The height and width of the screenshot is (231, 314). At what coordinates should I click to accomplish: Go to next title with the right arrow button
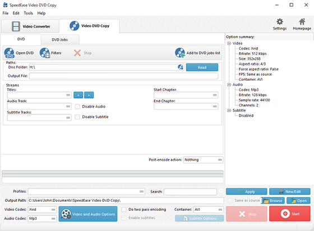click(x=89, y=95)
